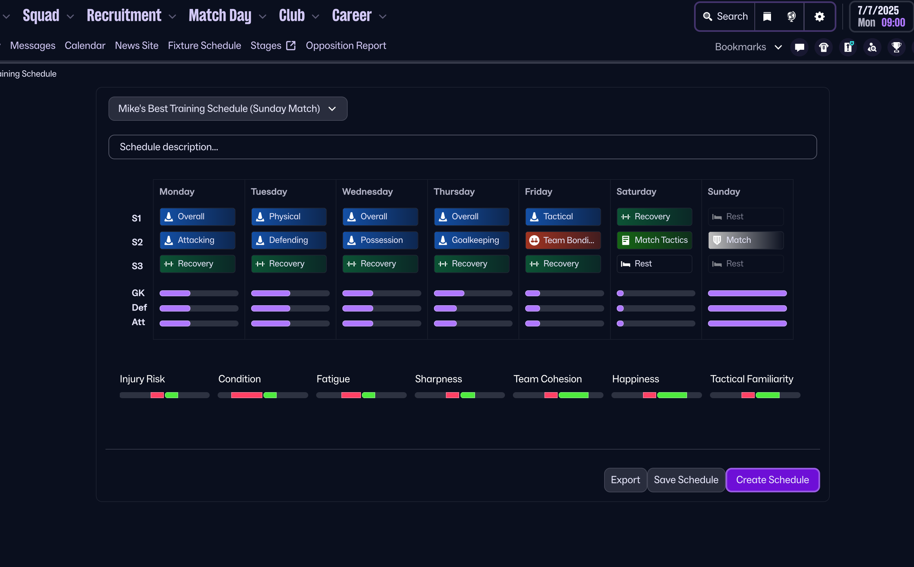Open the Match Day menu

click(220, 16)
